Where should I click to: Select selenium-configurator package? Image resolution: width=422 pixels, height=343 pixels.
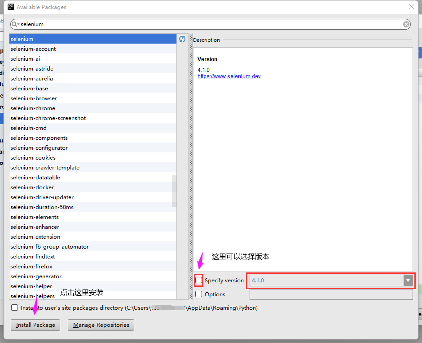pos(93,147)
